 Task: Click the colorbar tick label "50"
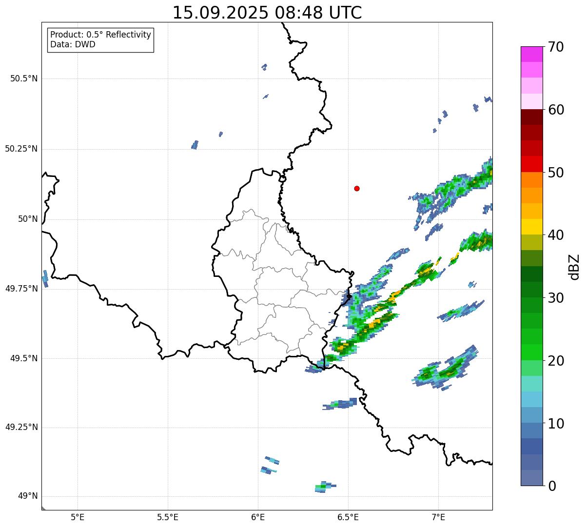556,173
